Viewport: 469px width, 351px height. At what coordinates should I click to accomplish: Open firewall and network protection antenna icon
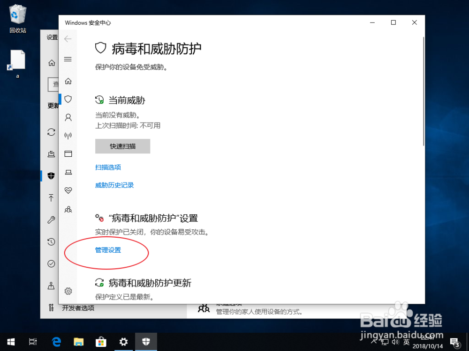pyautogui.click(x=68, y=136)
